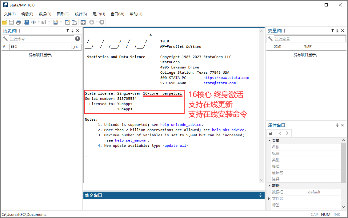Click the stata@stata.com email link
This screenshot has width=348, height=218.
pos(219,83)
